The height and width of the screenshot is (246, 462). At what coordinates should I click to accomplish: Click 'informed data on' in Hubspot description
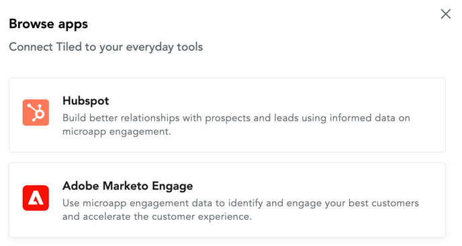370,118
